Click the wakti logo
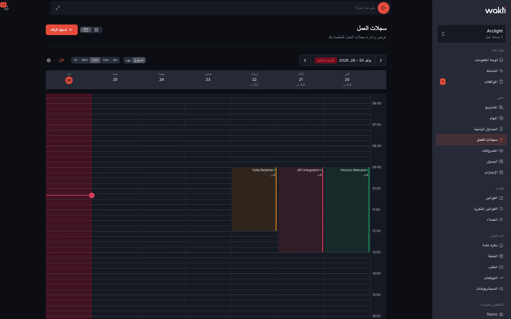Image resolution: width=511 pixels, height=319 pixels. [x=495, y=10]
